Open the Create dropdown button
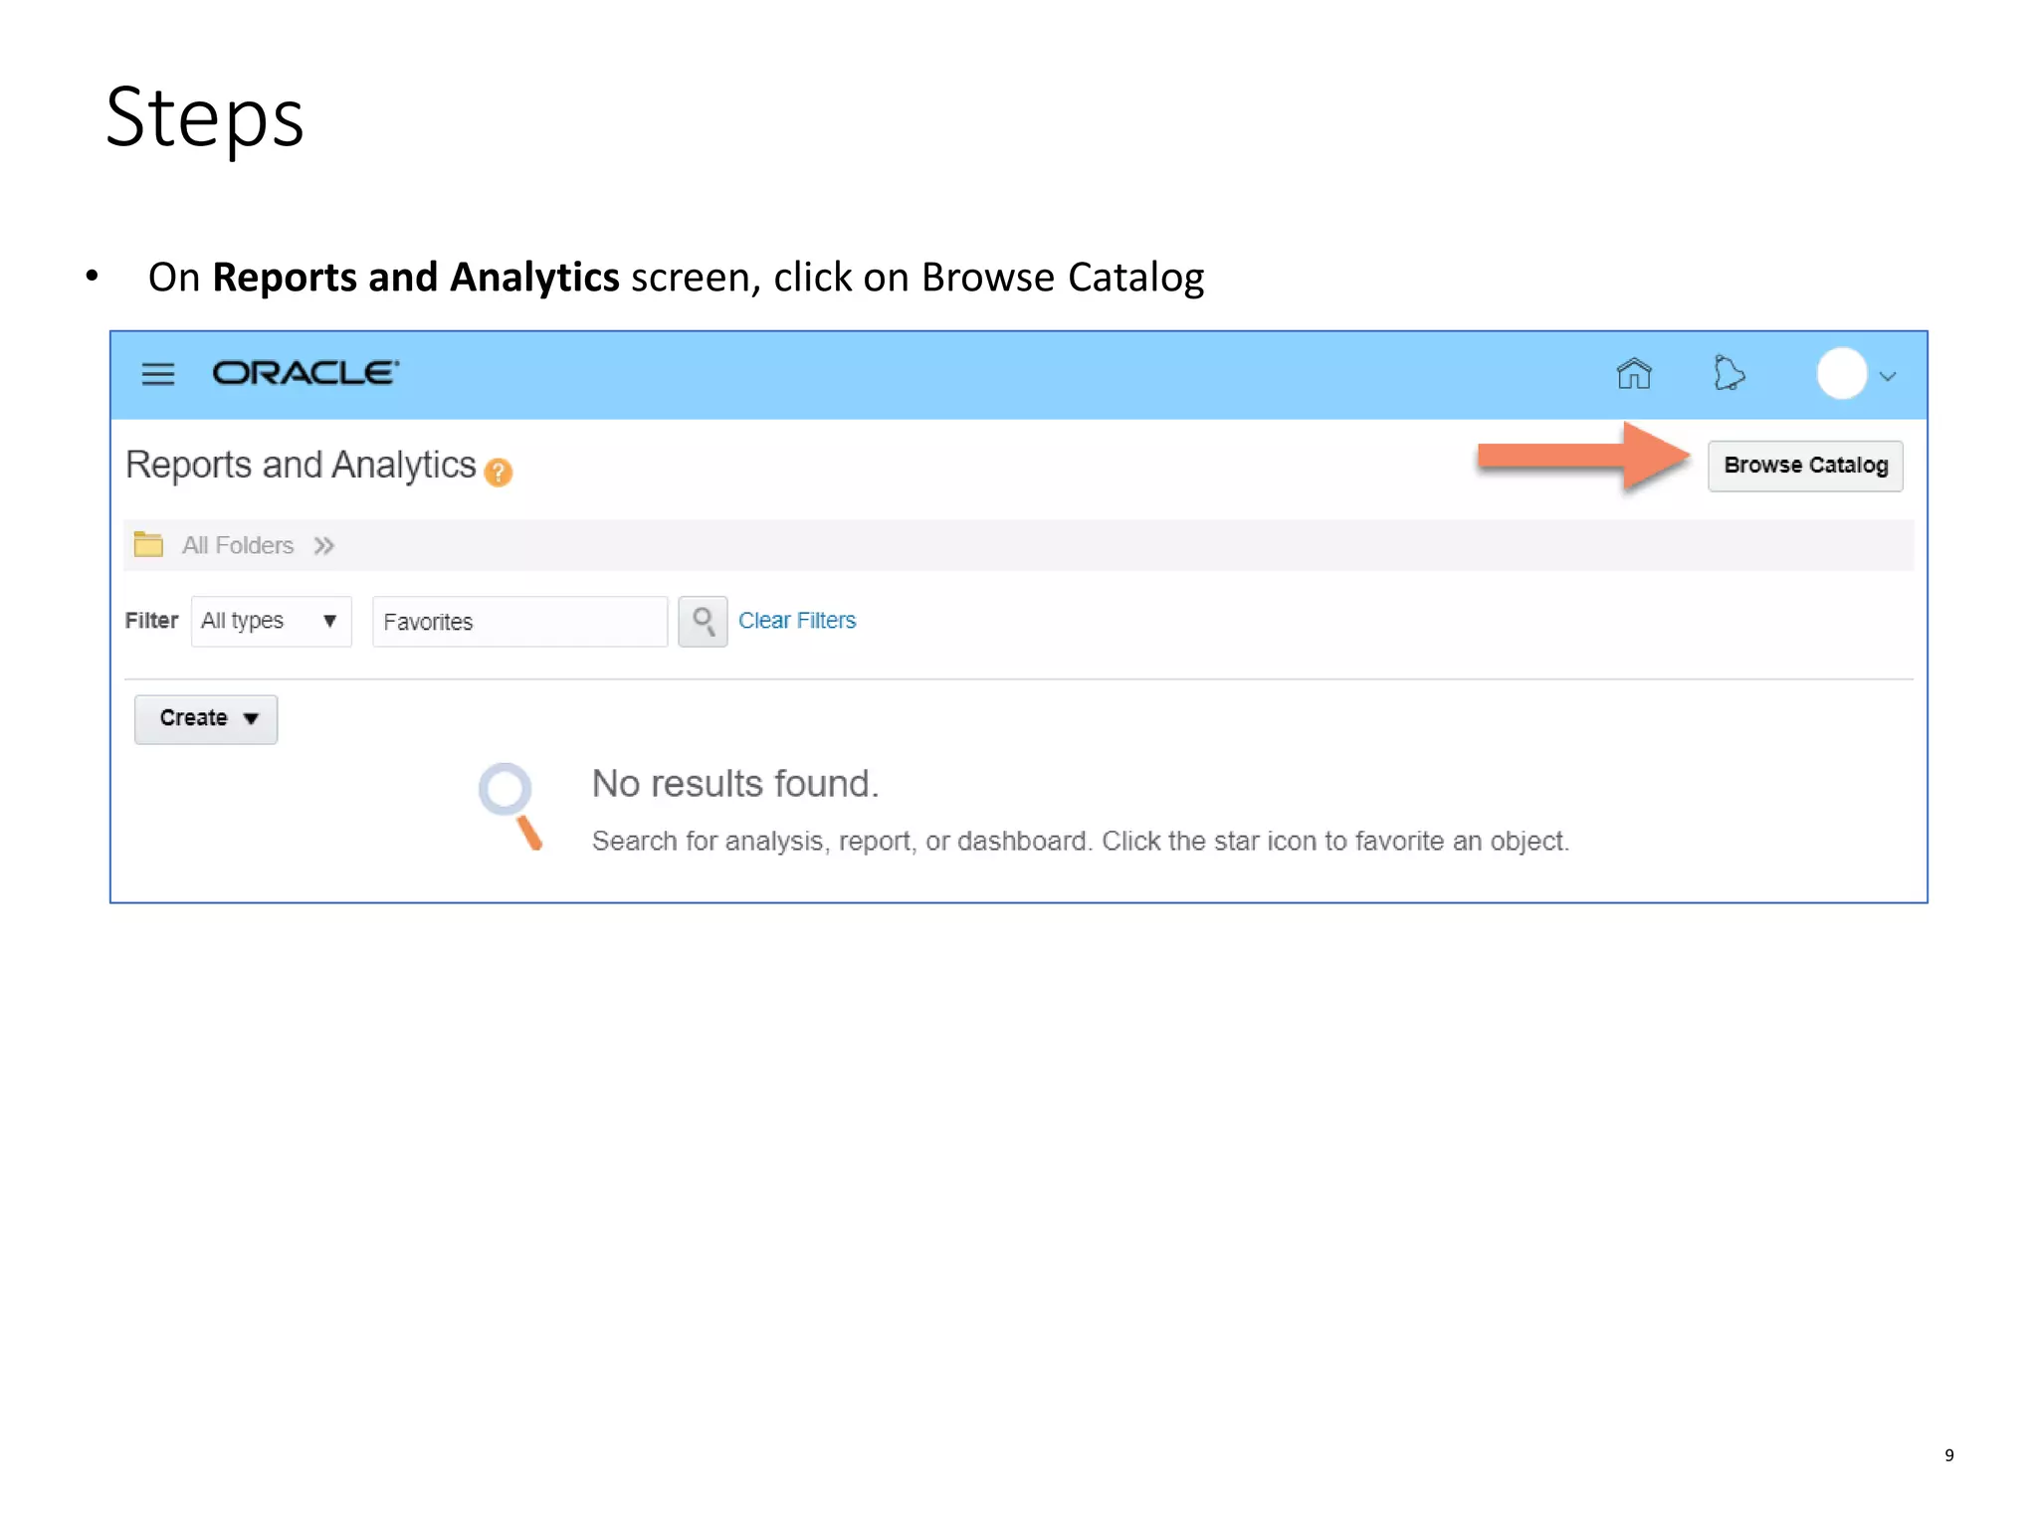Screen dimensions: 2038x1528 coord(206,718)
